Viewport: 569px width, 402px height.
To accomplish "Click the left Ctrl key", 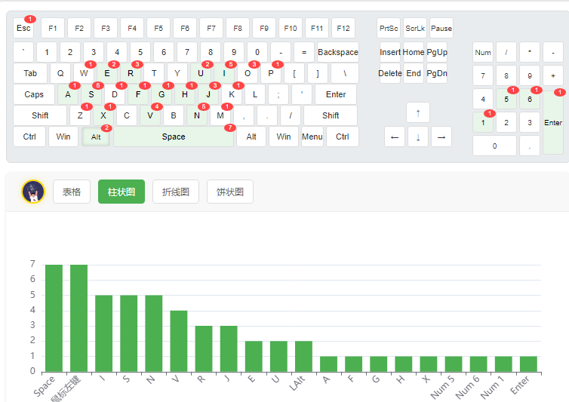I will click(29, 137).
